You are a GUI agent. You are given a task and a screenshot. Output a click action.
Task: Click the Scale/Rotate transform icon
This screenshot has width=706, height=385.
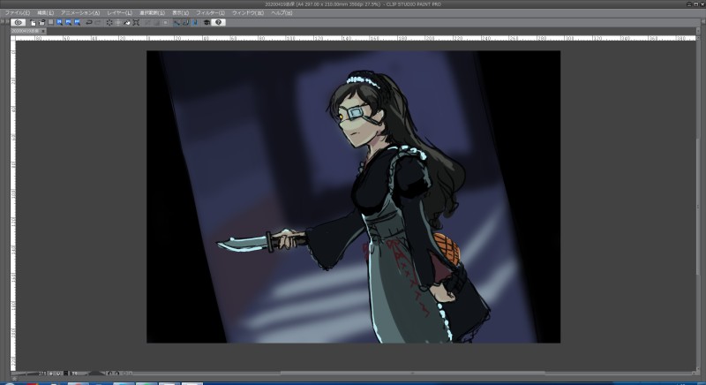pyautogui.click(x=136, y=22)
